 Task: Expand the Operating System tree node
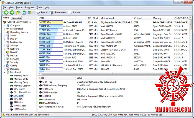(x=5, y=32)
